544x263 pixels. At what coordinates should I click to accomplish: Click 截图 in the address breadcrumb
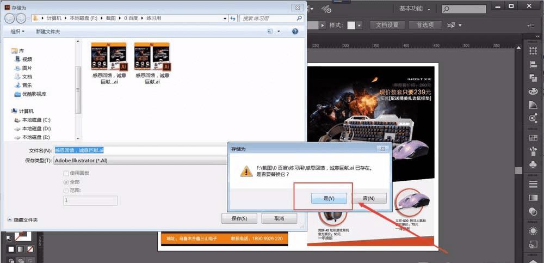click(x=110, y=18)
